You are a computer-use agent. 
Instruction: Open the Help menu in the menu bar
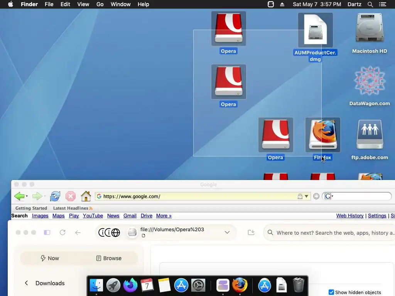tap(143, 4)
